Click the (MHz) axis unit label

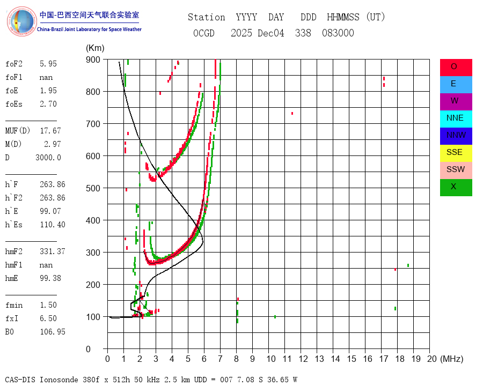click(452, 359)
